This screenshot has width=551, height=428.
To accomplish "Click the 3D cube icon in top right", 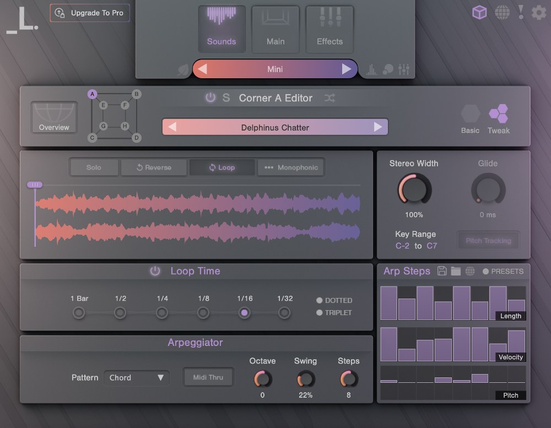I will click(479, 12).
